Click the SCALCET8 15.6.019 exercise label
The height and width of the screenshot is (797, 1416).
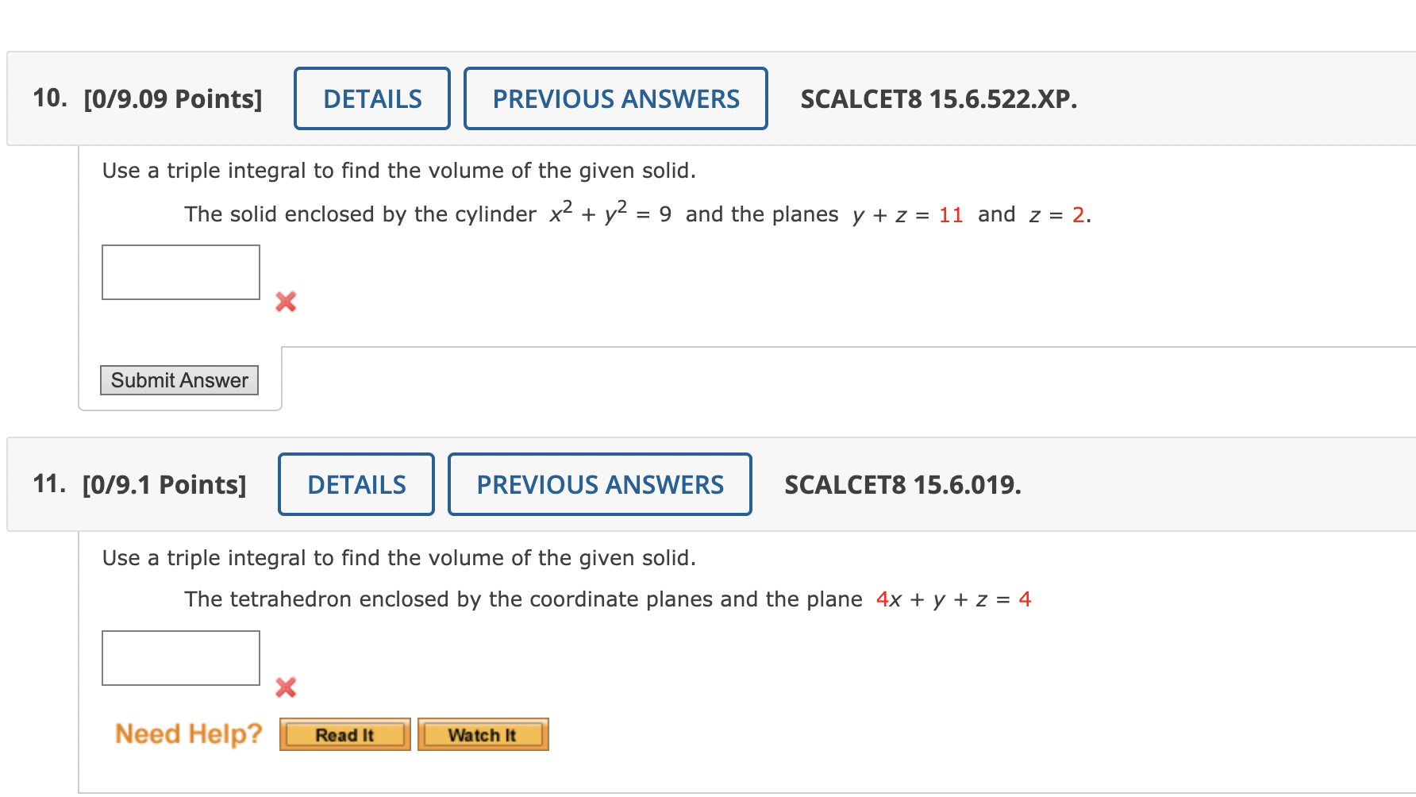(x=902, y=484)
